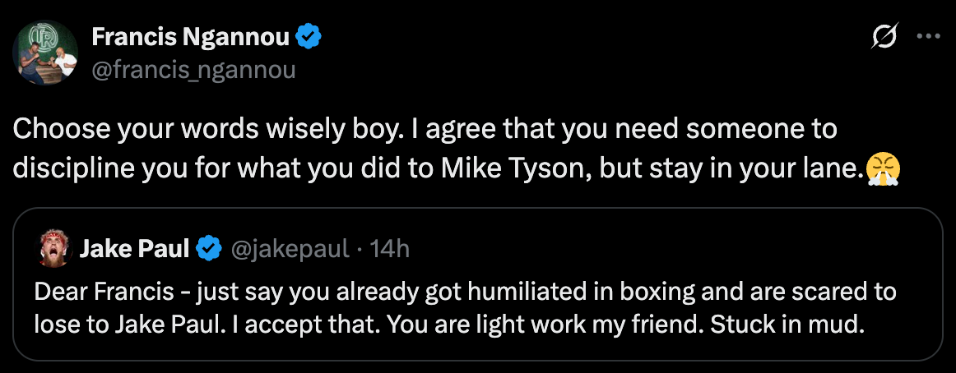Screen dimensions: 956x373
Task: Click the Jake Paul name in quote
Action: pos(135,248)
